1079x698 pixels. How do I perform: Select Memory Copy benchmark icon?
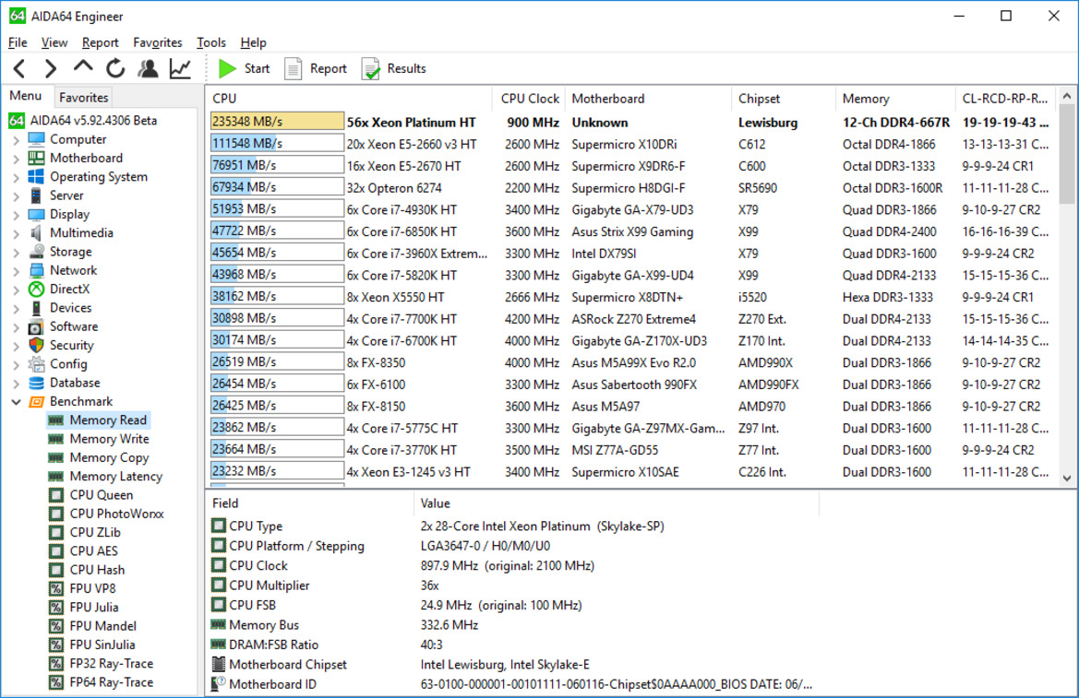(55, 457)
